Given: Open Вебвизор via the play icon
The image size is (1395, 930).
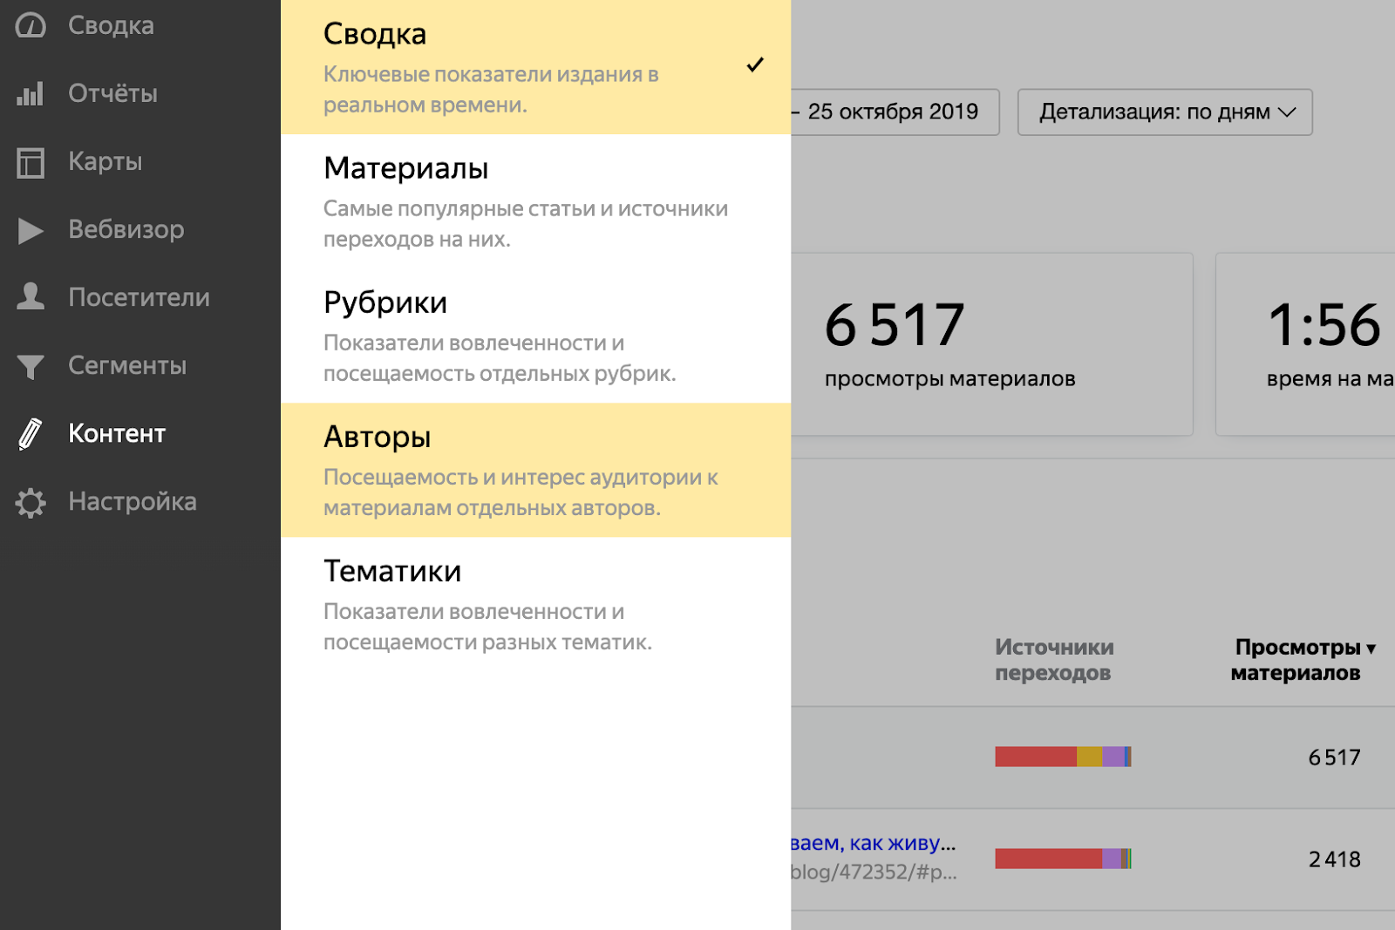Looking at the screenshot, I should pos(31,229).
